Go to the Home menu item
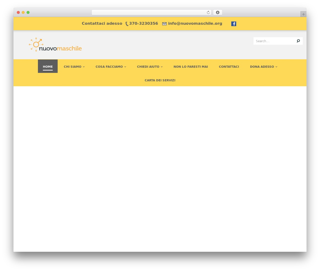This screenshot has height=271, width=320. (x=48, y=66)
